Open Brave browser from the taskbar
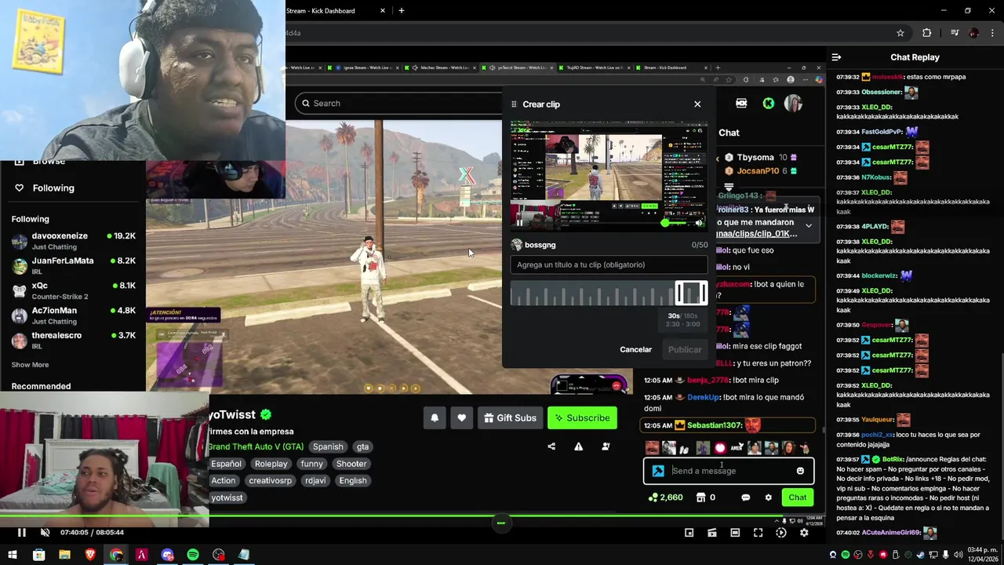The height and width of the screenshot is (565, 1004). pos(90,556)
